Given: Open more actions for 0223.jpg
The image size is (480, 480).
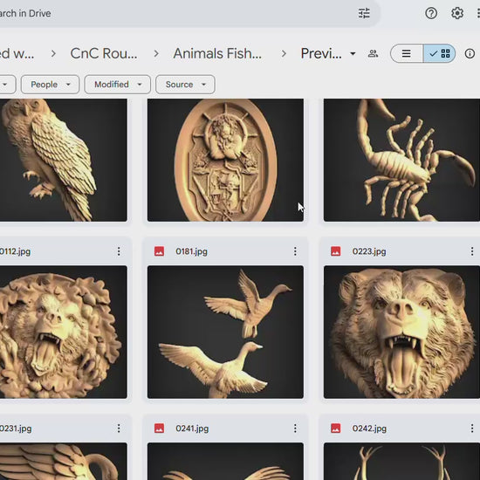Looking at the screenshot, I should click(x=472, y=251).
